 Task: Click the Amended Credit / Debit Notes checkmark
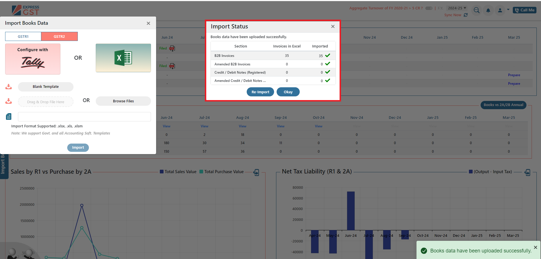point(328,80)
